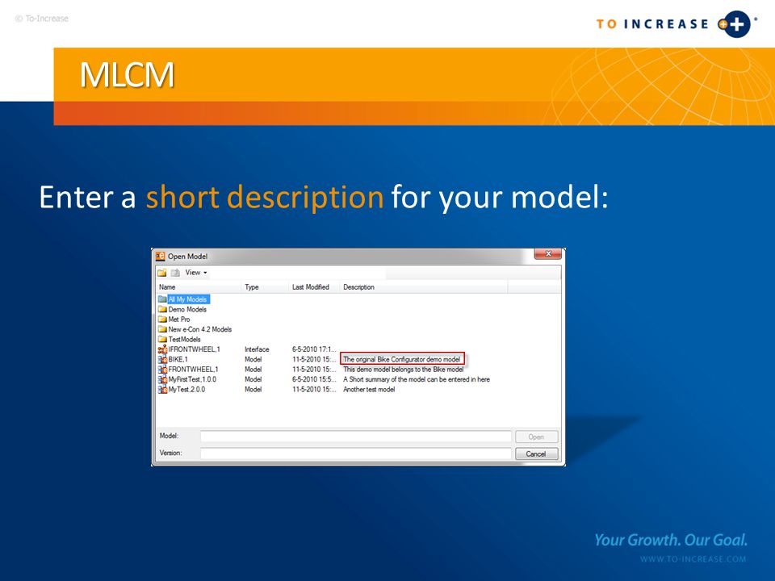Click the Cancel button
This screenshot has height=581, width=775.
tap(536, 454)
